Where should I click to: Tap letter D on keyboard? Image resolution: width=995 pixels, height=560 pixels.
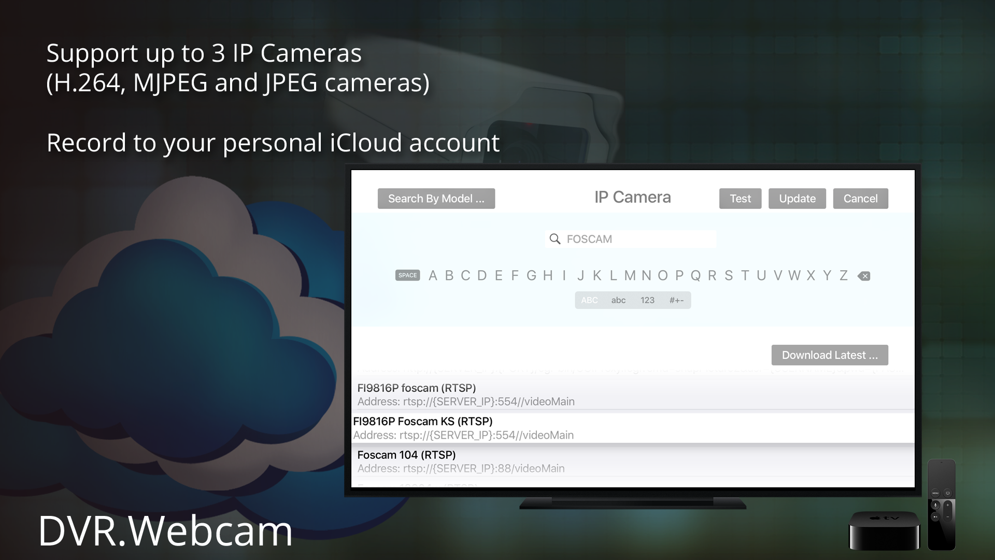click(482, 275)
